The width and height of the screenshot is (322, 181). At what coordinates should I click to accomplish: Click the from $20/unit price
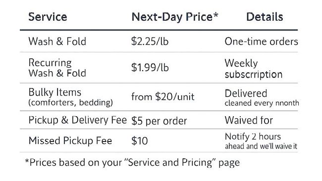click(162, 96)
